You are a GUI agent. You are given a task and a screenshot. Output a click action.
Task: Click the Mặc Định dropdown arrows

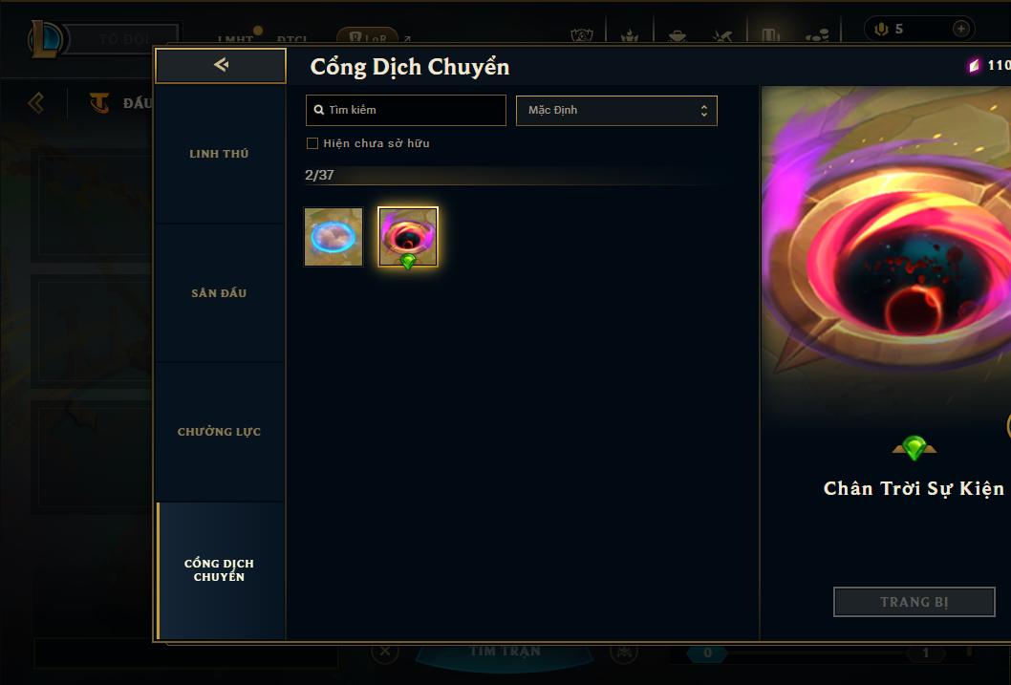coord(704,110)
